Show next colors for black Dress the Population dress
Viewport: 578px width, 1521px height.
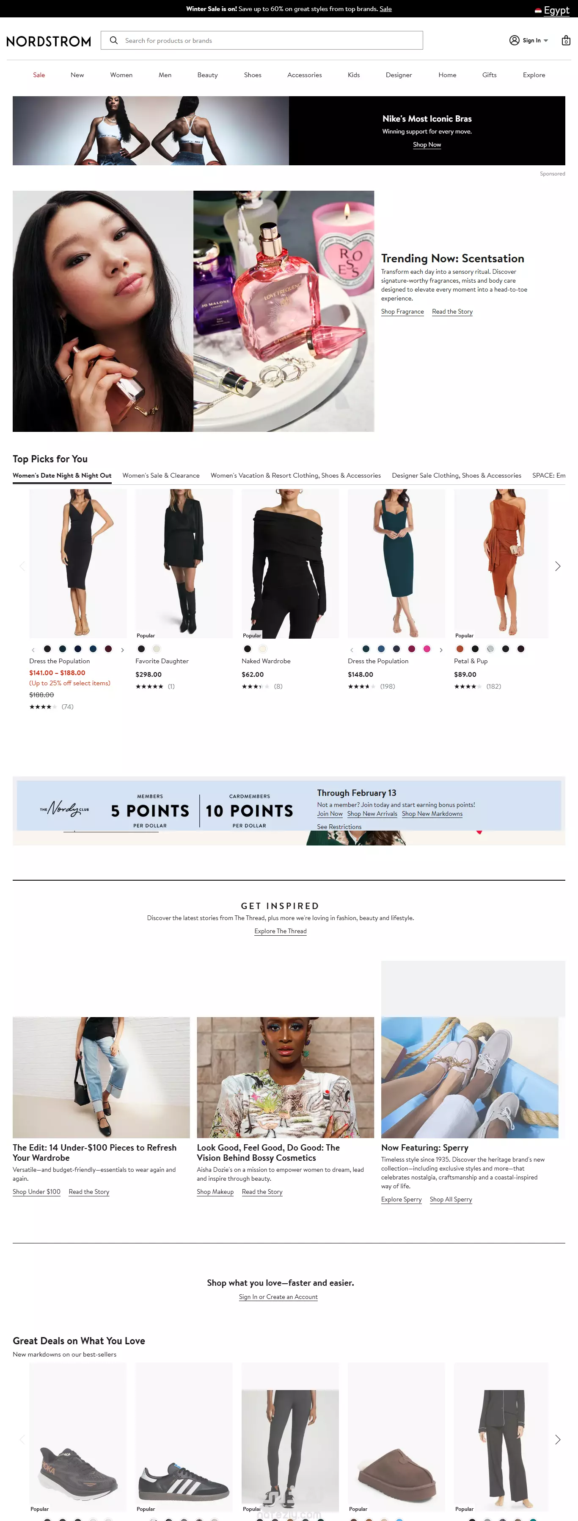point(122,650)
